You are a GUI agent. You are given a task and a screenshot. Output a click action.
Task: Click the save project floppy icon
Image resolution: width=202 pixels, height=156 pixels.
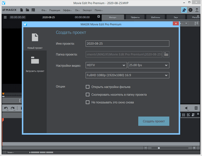coord(33,10)
